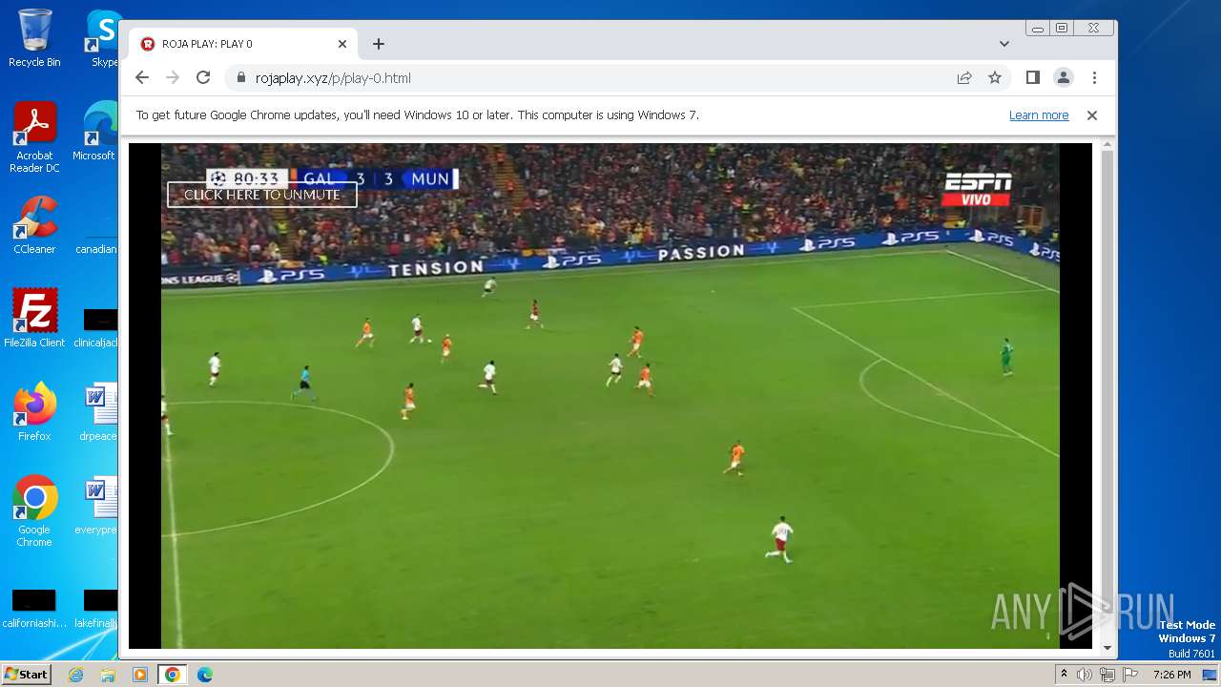Image resolution: width=1221 pixels, height=687 pixels.
Task: Click the page scrollbar down arrow
Action: pos(1107,648)
